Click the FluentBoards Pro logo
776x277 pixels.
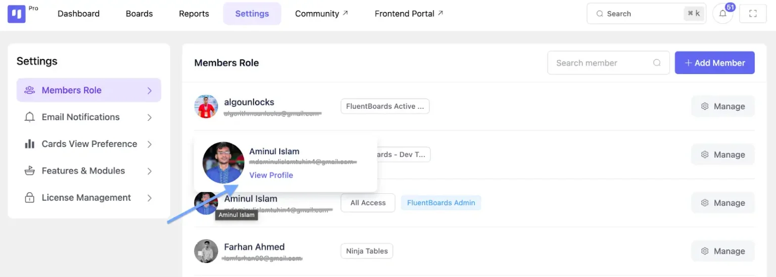(17, 14)
